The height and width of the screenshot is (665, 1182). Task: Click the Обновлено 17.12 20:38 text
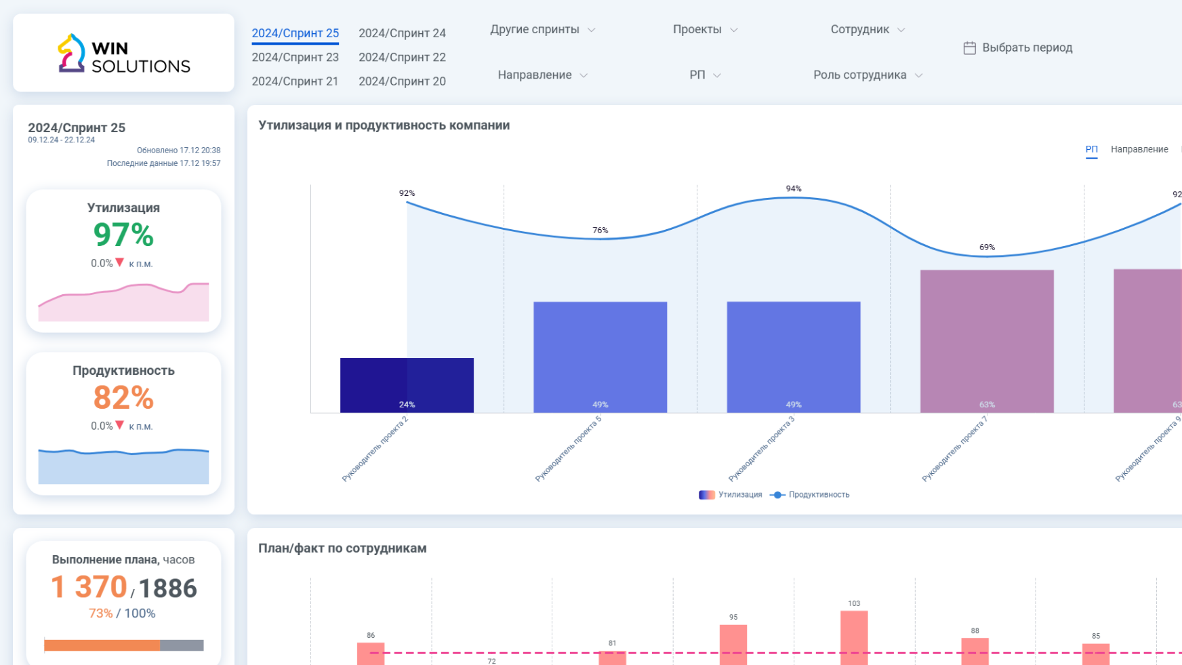point(178,150)
